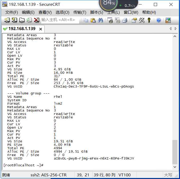Open the 帮助(H) menu
180x179 pixels.
[x=149, y=12]
